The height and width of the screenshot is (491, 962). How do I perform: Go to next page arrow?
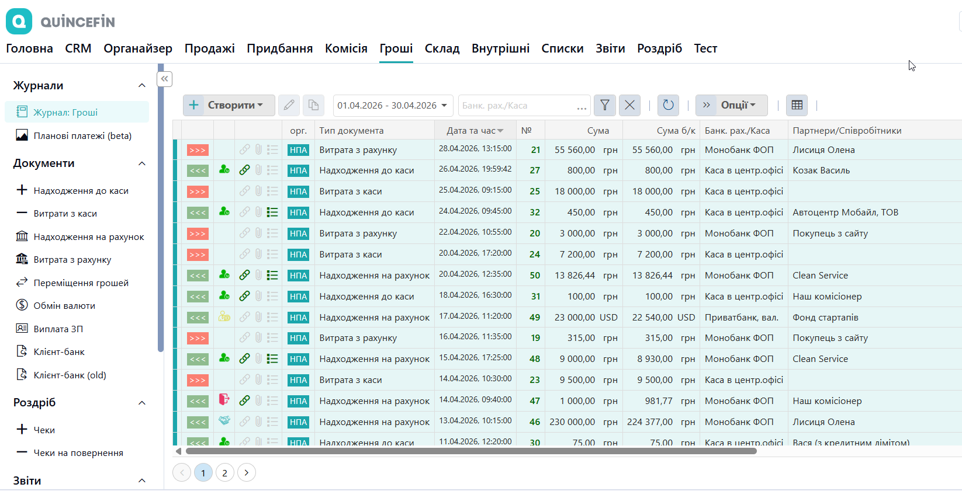click(247, 472)
